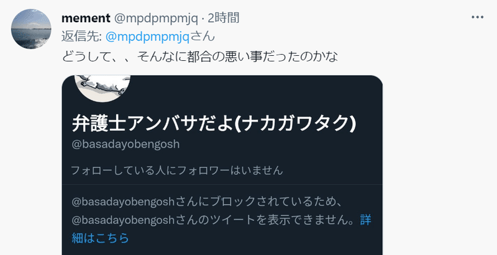Click フォローしている人にフォロワーはいません text
Screen dimensions: 497x255
coord(176,171)
